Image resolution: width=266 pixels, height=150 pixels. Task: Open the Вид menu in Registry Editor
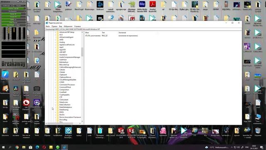(60, 26)
